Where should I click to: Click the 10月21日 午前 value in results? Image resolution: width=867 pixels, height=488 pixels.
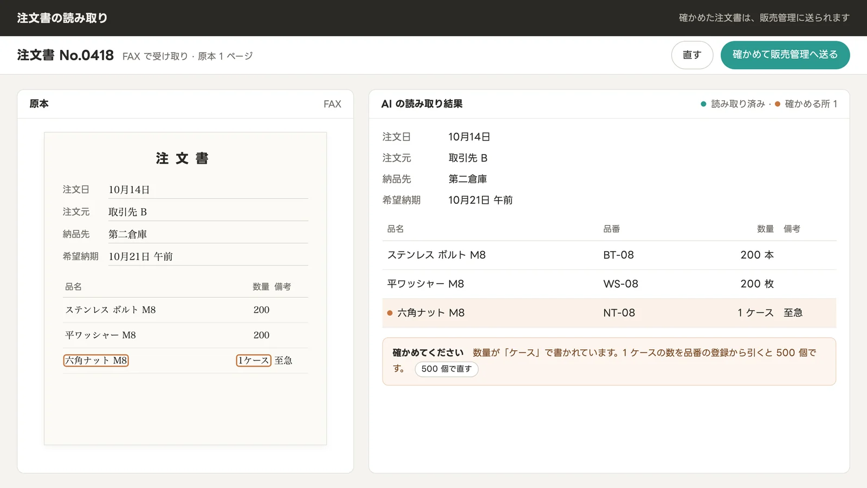coord(481,200)
